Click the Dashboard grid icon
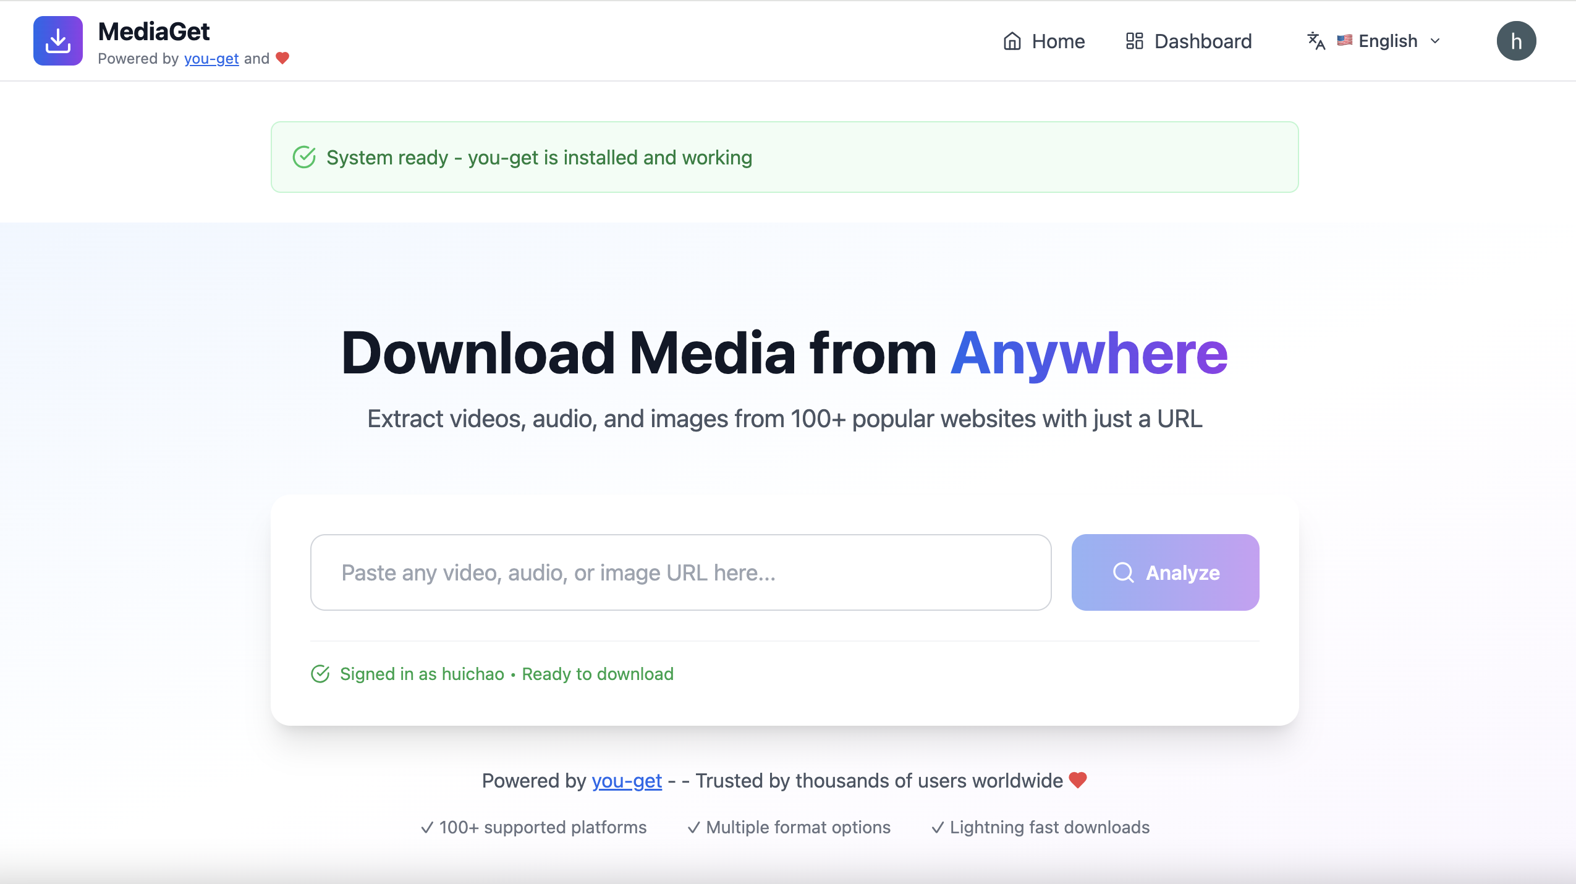 coord(1134,41)
